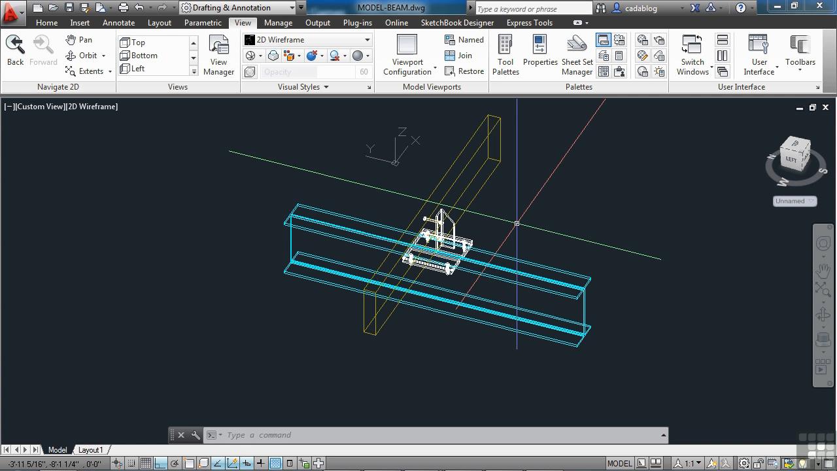Open the View Manager
The image size is (837, 471).
coord(218,55)
